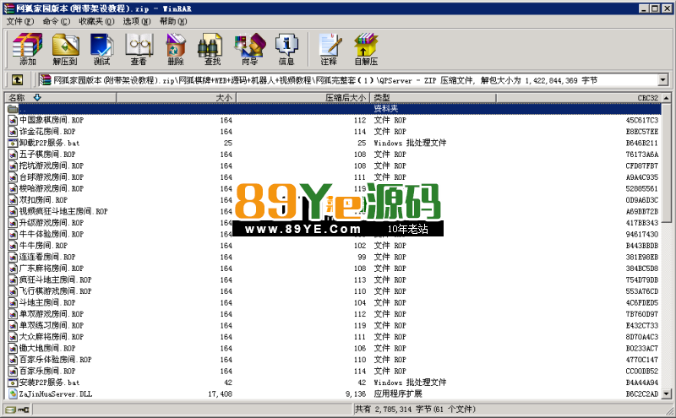
Task: Open the 向导 (Wizard) toolbar icon
Action: pyautogui.click(x=249, y=49)
